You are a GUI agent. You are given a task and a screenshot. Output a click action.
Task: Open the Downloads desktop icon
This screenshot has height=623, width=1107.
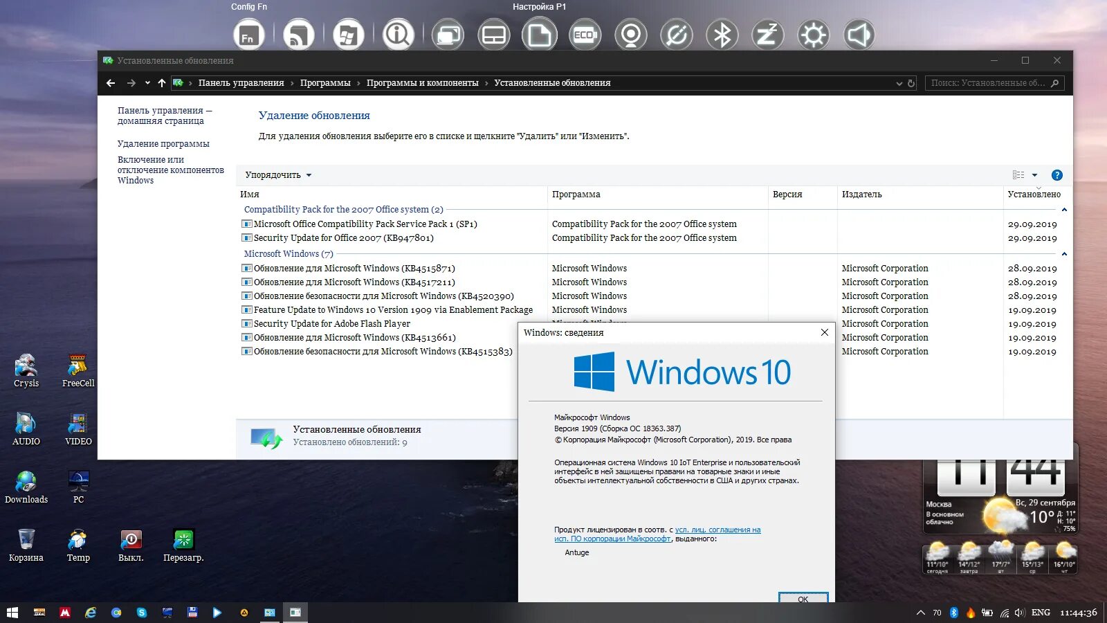pos(26,487)
